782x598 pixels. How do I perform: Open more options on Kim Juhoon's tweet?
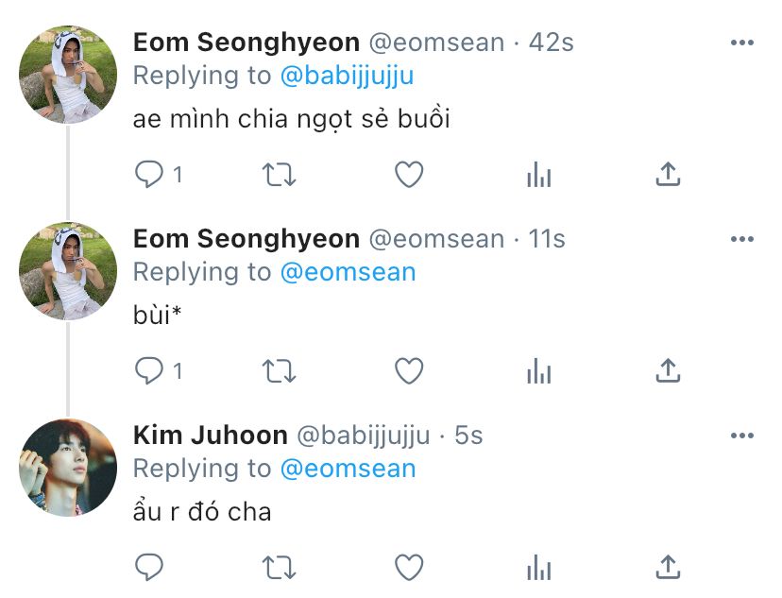pos(742,436)
